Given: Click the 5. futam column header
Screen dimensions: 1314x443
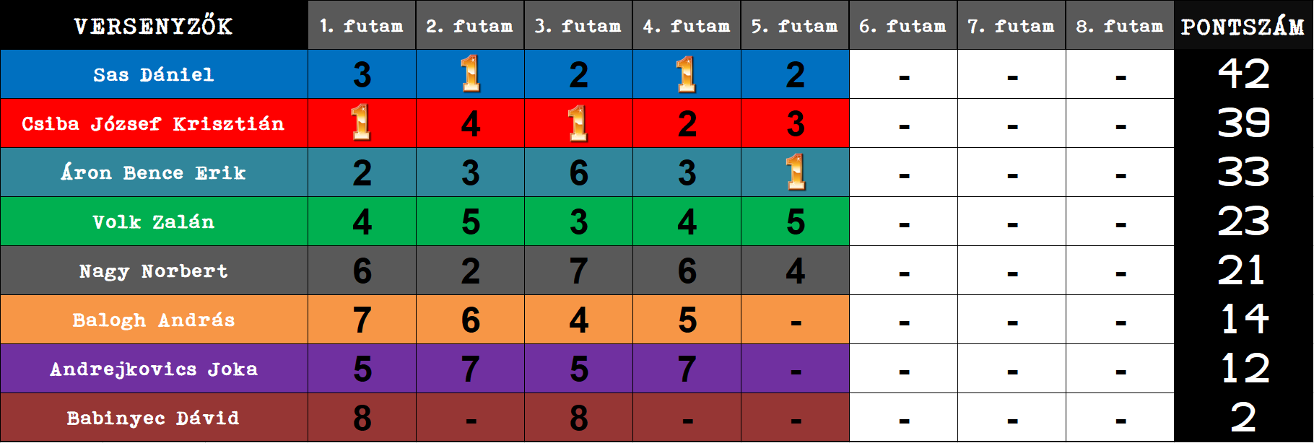Looking at the screenshot, I should (x=795, y=25).
